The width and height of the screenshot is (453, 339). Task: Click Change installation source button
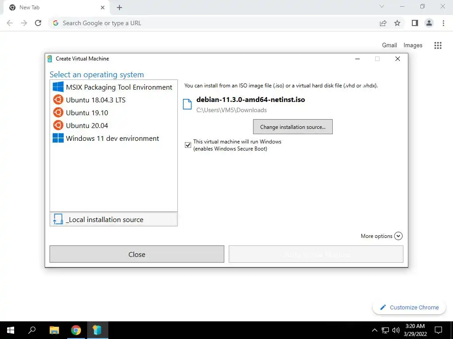[293, 127]
